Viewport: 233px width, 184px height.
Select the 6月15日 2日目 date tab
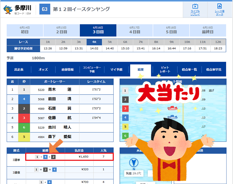(61, 30)
